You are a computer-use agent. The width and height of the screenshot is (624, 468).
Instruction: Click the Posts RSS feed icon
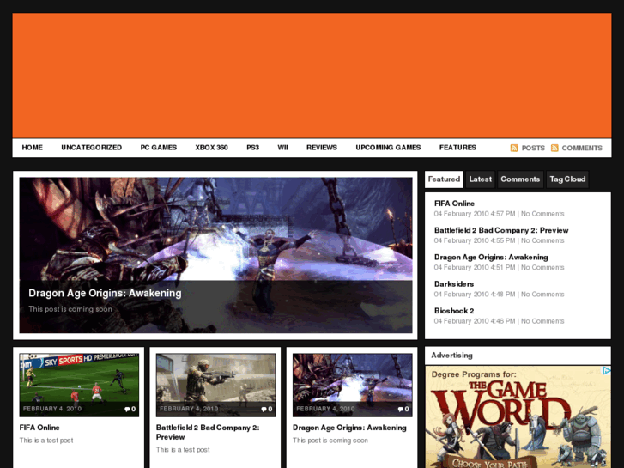tap(514, 148)
